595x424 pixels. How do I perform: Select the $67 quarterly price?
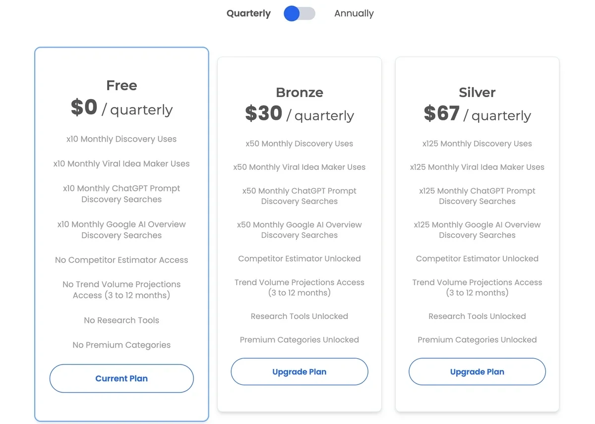(477, 114)
